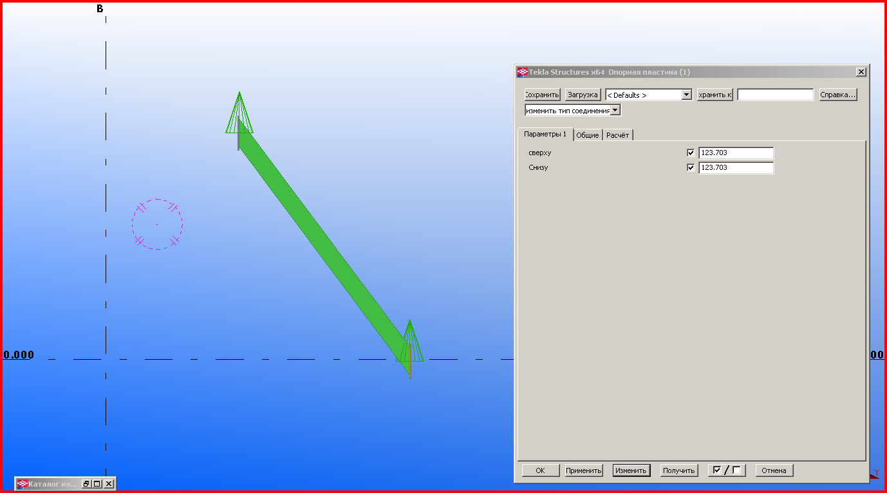The height and width of the screenshot is (493, 887).
Task: Open the Общие tab
Action: pyautogui.click(x=587, y=135)
